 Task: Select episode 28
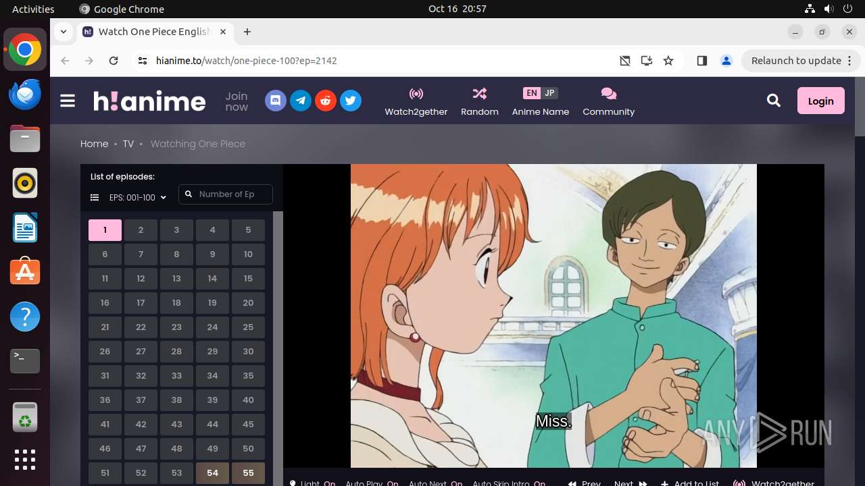coord(176,352)
